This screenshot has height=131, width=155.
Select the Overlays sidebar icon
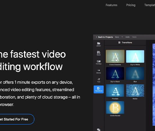(99, 62)
